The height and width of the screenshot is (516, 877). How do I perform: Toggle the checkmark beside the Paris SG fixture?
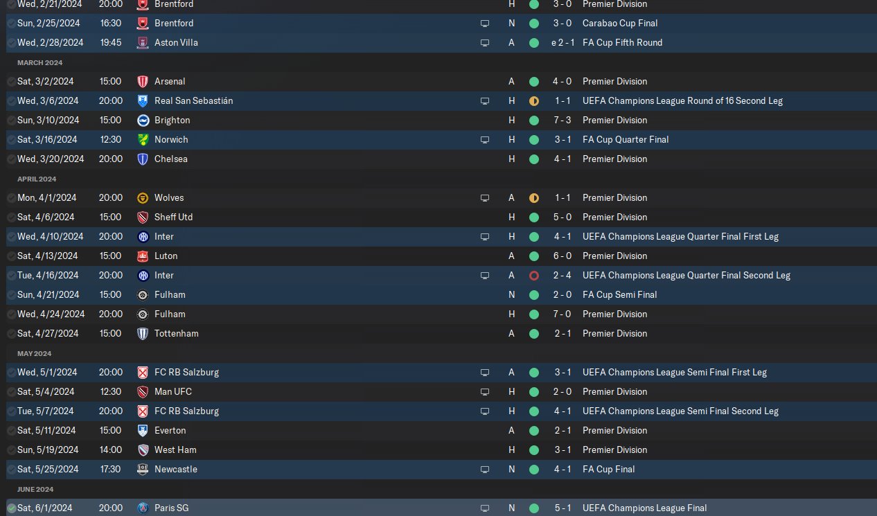pos(11,508)
